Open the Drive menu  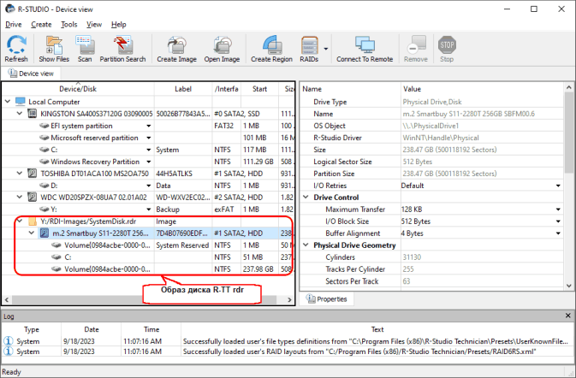click(x=13, y=25)
